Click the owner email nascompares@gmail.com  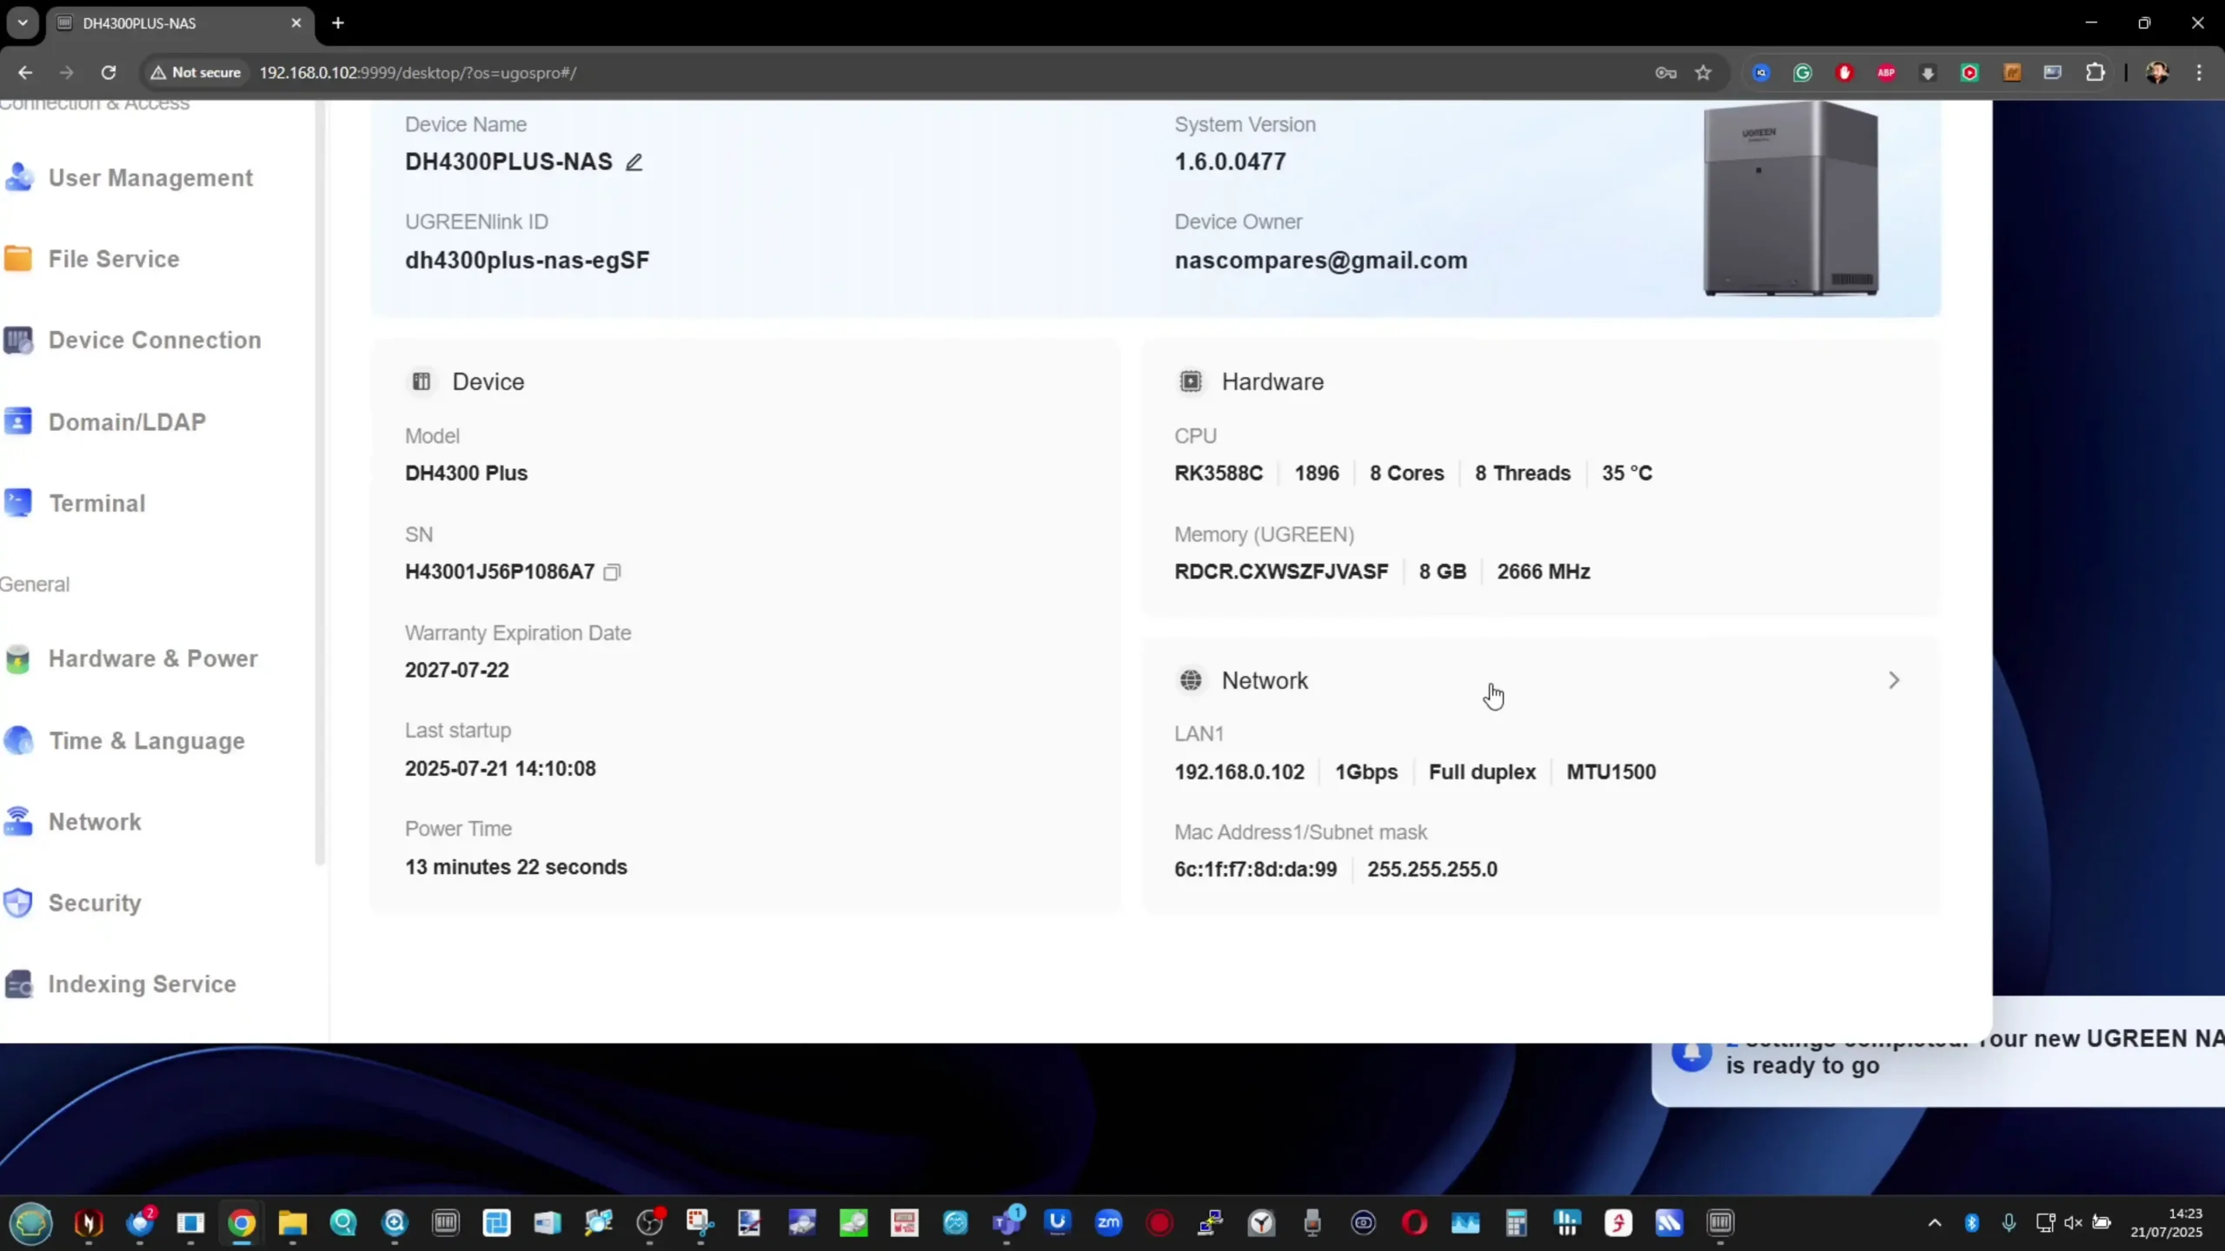[1320, 261]
